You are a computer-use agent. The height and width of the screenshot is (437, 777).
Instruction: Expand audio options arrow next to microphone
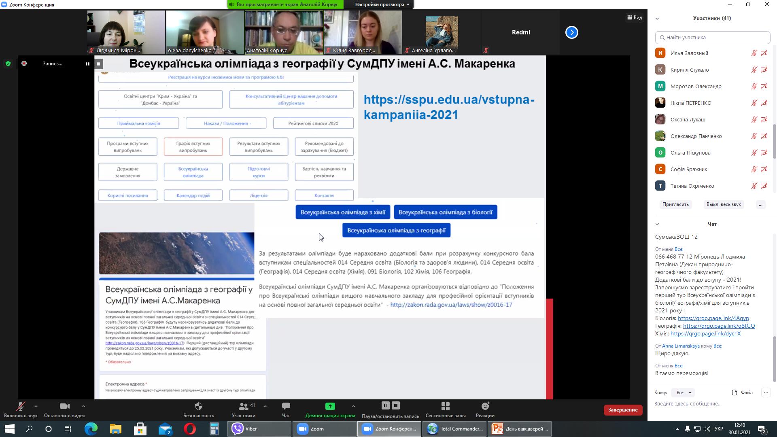(36, 406)
